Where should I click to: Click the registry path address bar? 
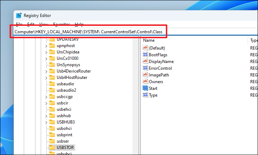coord(135,32)
